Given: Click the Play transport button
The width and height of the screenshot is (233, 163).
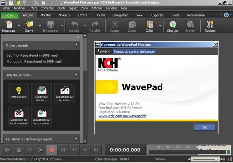Looking at the screenshot, I should coord(7,150).
